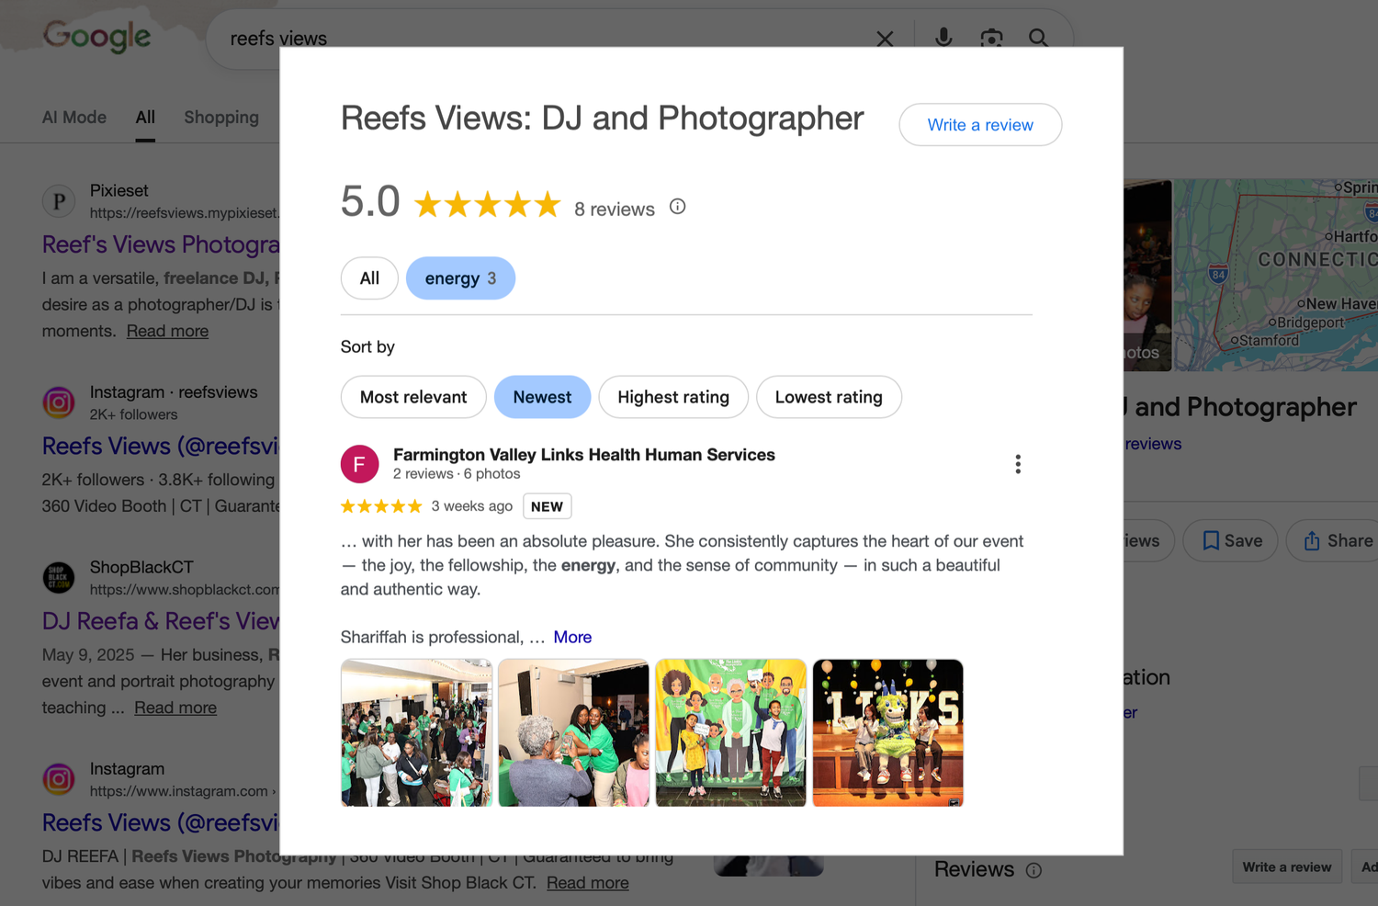This screenshot has height=906, width=1378.
Task: Open the Reef's Views Photography Pixieset result
Action: (161, 244)
